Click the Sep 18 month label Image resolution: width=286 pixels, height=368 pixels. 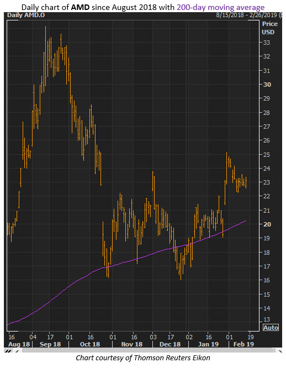click(x=50, y=344)
